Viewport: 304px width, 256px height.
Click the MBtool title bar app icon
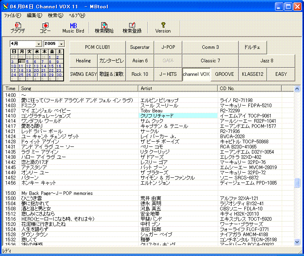tap(6, 6)
